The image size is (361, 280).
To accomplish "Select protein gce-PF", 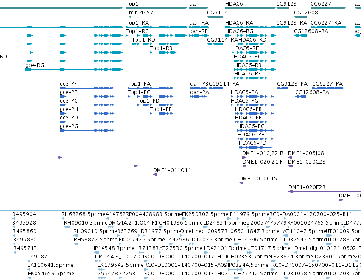I will pos(87,88).
